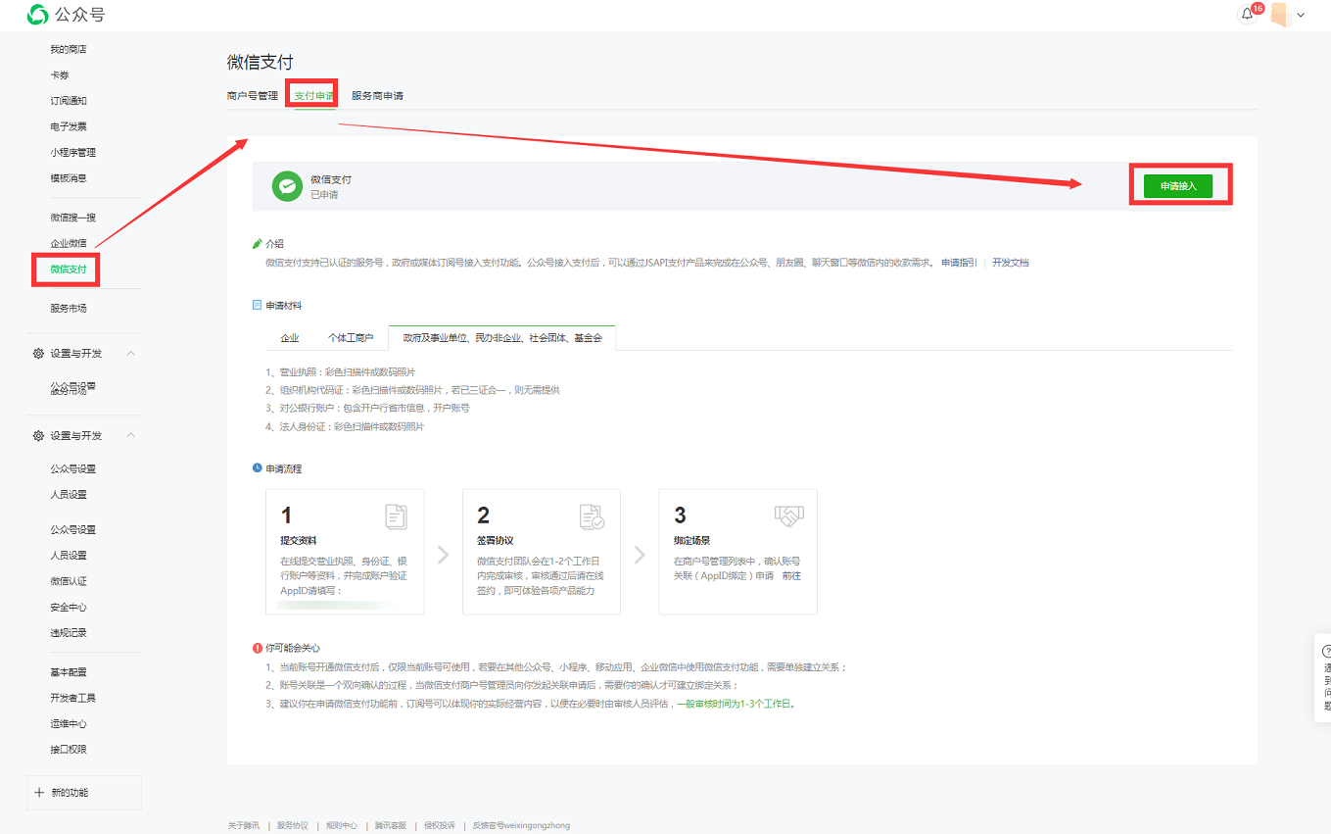The width and height of the screenshot is (1331, 834).
Task: Open the 商户号管理 tab
Action: (253, 95)
